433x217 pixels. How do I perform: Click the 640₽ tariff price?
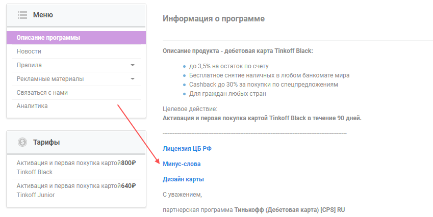pyautogui.click(x=129, y=186)
